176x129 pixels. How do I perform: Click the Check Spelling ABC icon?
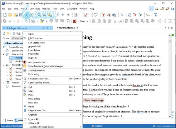point(96,15)
